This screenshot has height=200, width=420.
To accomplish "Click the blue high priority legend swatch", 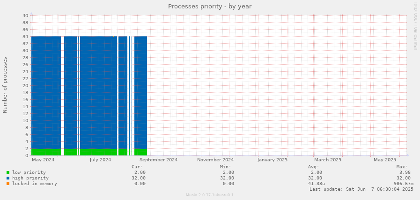I will click(x=8, y=178).
